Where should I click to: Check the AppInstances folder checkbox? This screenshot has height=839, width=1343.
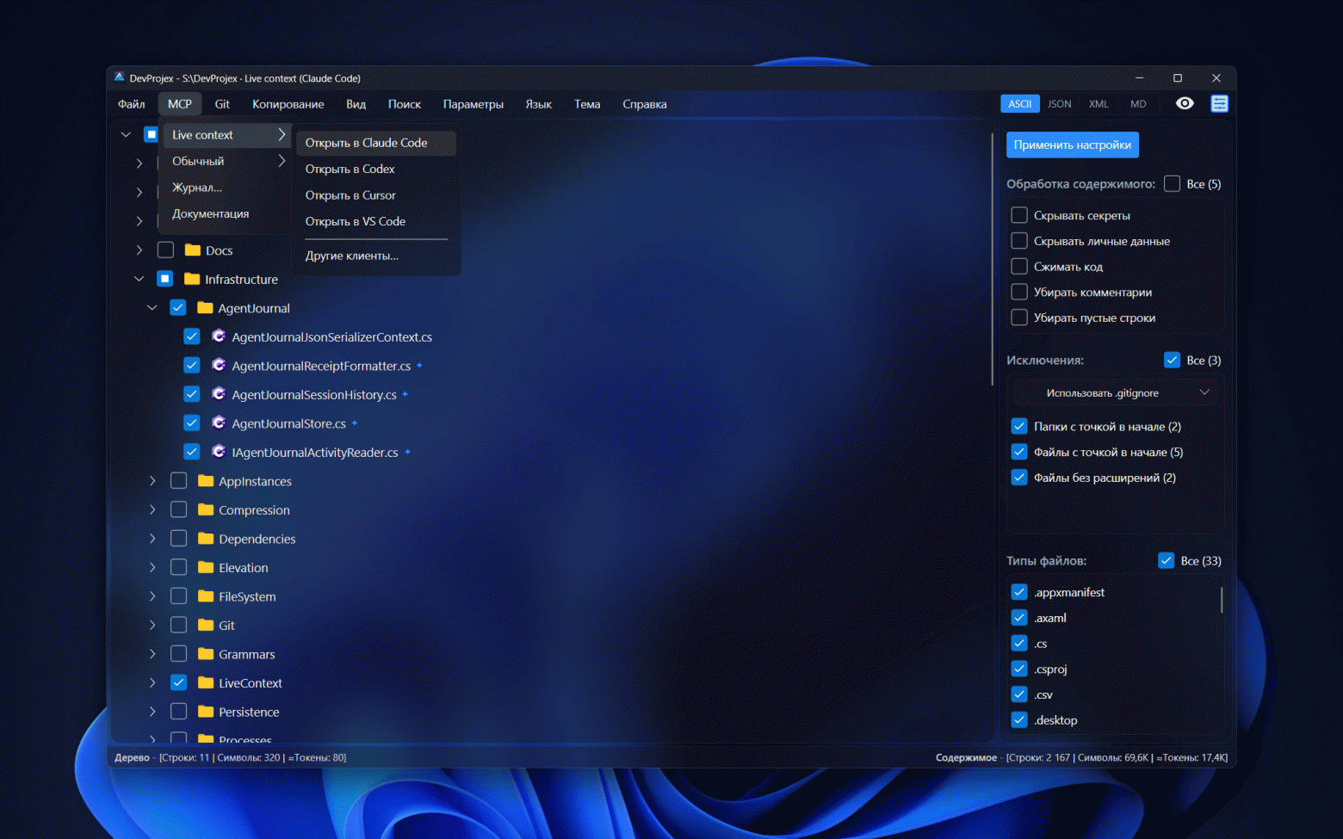(x=179, y=480)
